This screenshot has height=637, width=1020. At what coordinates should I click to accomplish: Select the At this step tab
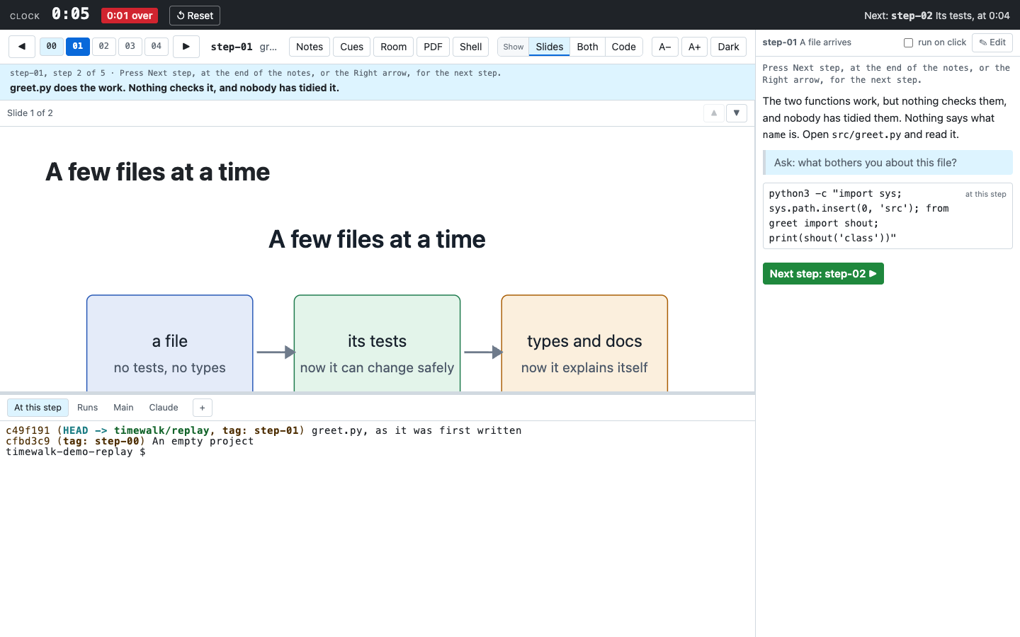tap(38, 408)
